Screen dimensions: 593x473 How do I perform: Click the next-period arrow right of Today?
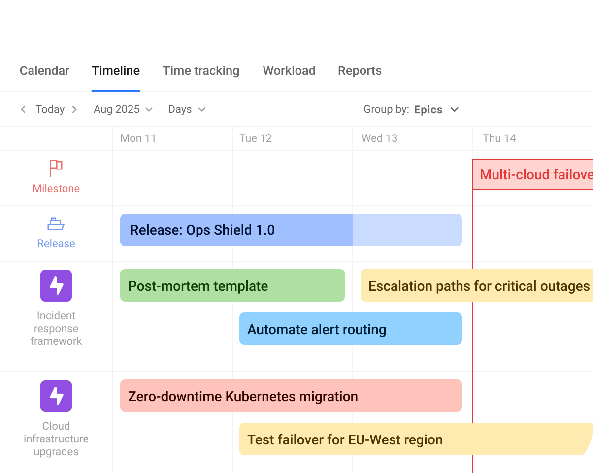74,109
